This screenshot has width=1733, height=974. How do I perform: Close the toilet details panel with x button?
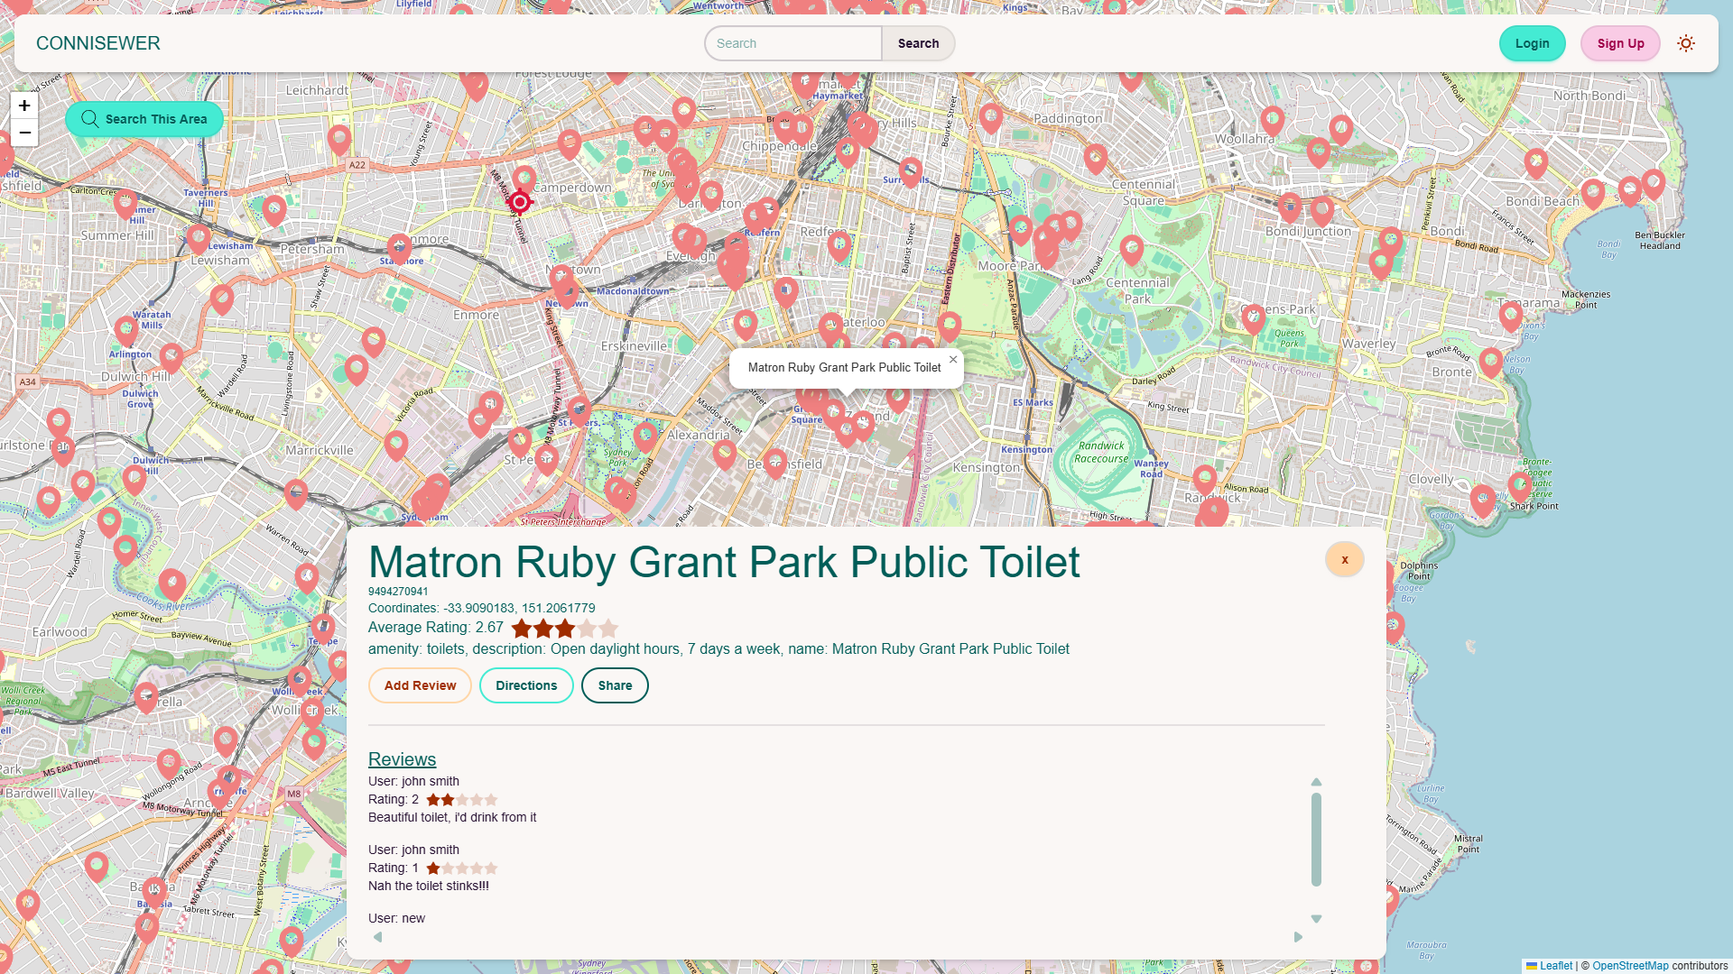point(1344,559)
